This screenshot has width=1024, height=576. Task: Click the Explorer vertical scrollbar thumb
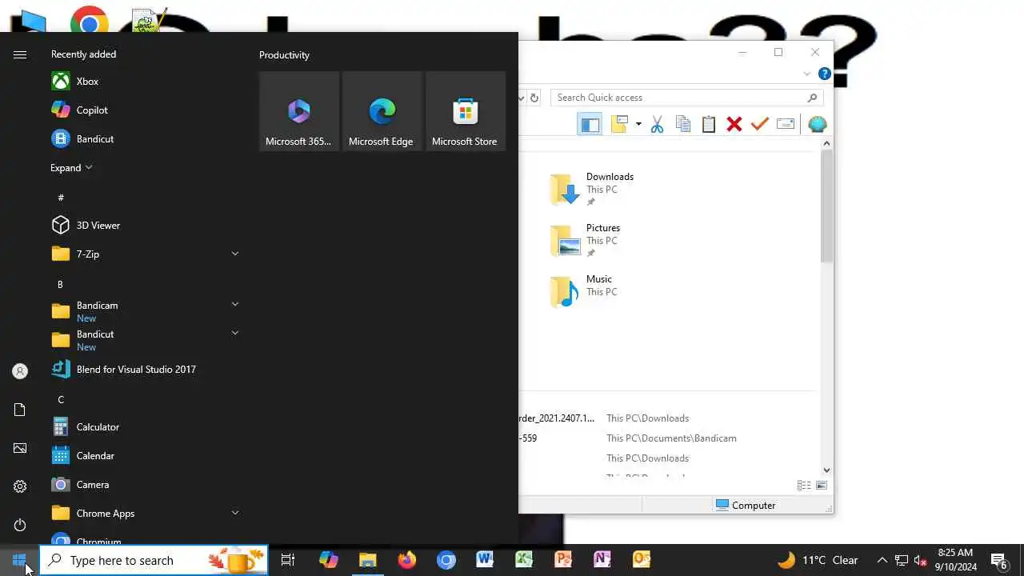(826, 205)
